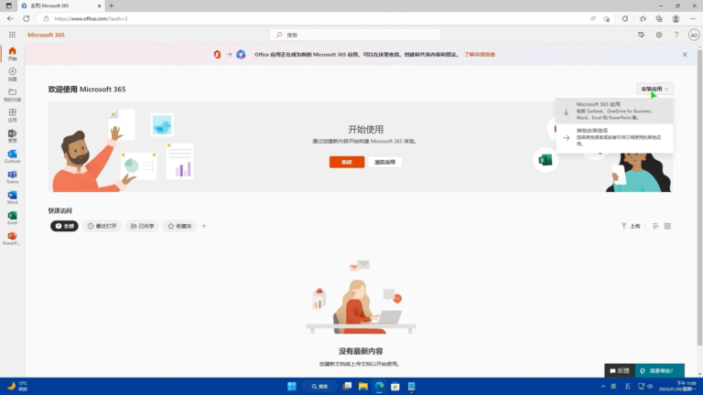Open the weather widget on the taskbar
The height and width of the screenshot is (395, 703).
tap(17, 386)
